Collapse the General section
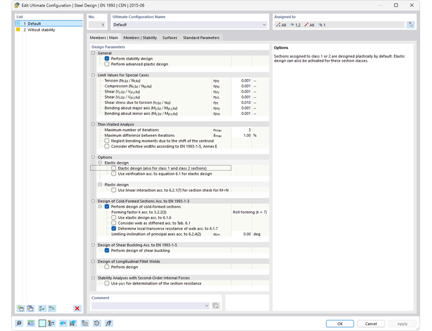 pos(93,53)
